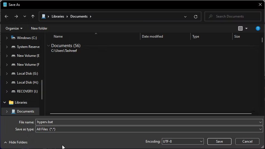Click the Save button
The width and height of the screenshot is (265, 149).
[x=219, y=141]
